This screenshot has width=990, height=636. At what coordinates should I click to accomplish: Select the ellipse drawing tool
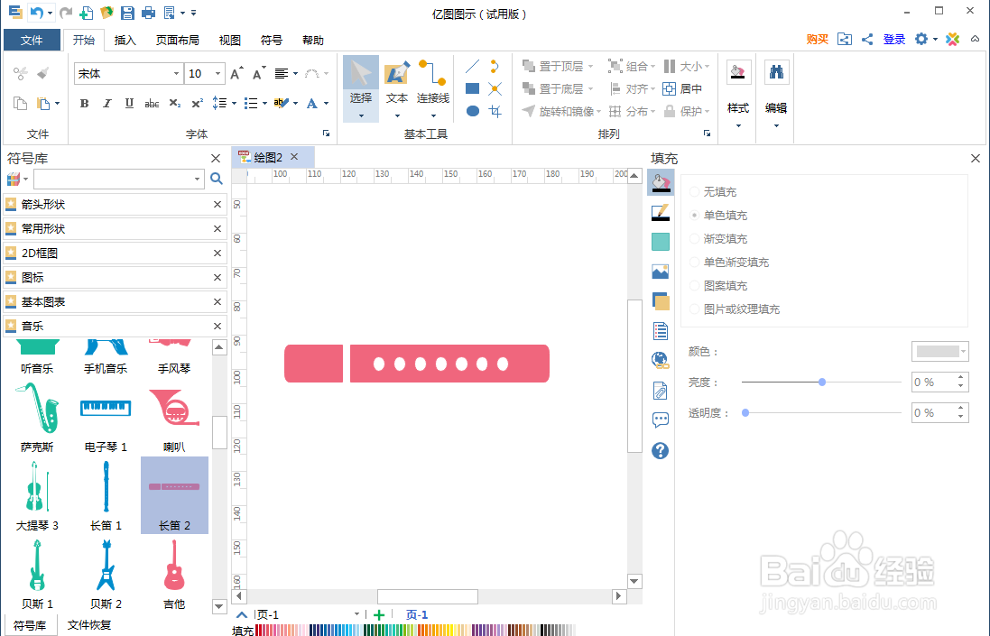pyautogui.click(x=472, y=110)
